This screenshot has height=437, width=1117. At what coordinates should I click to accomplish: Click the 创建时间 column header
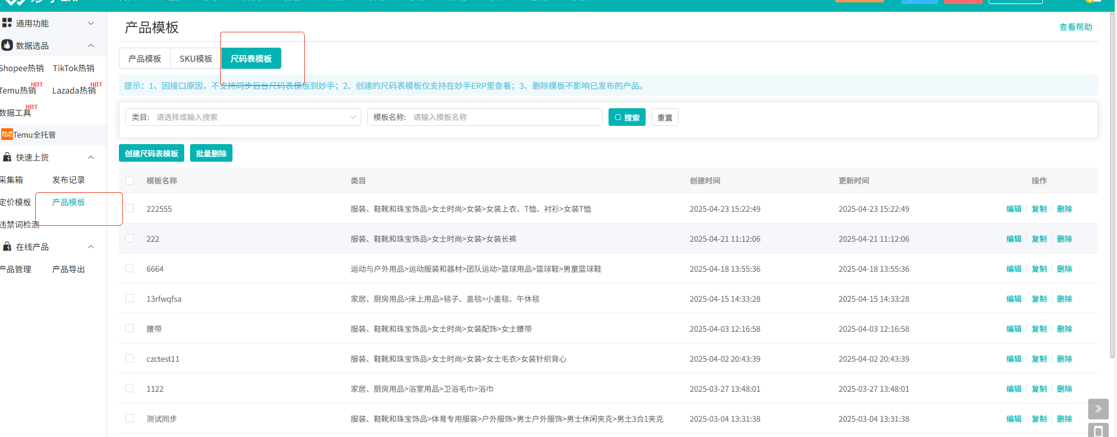click(x=705, y=181)
